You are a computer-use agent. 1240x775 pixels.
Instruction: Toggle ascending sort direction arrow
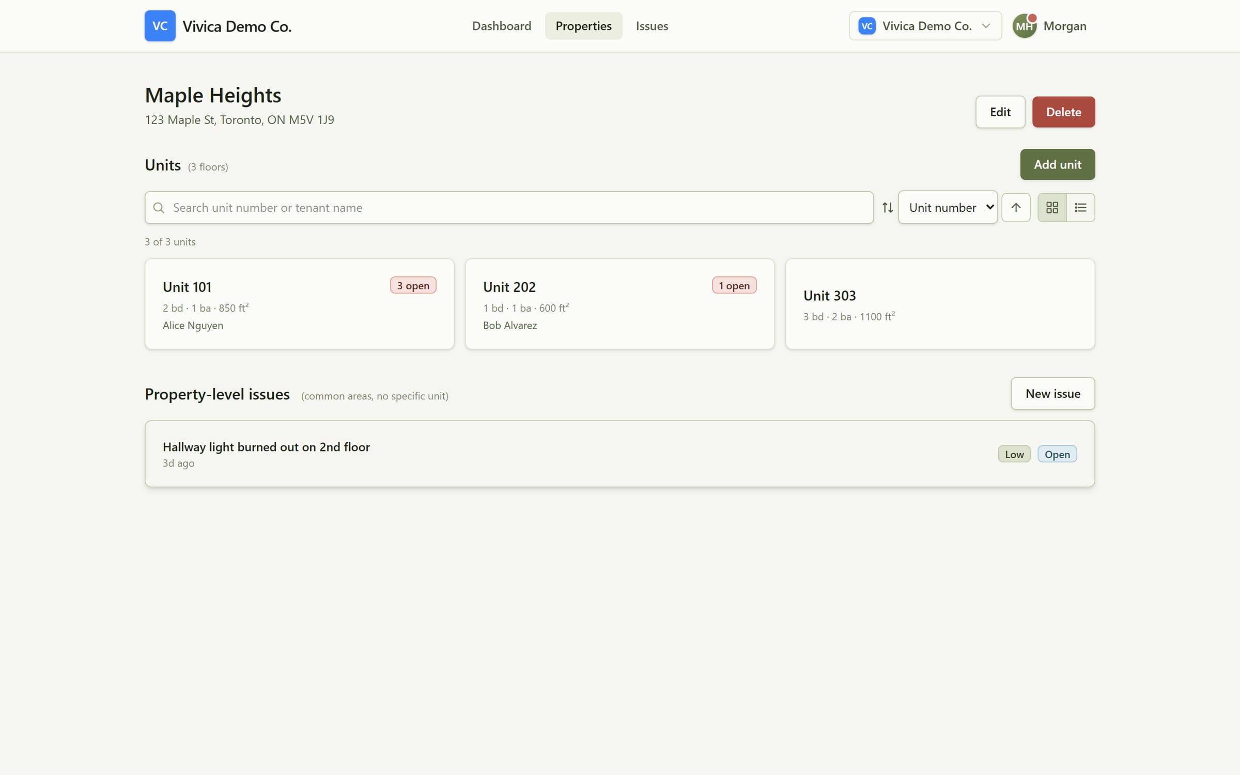pyautogui.click(x=1016, y=208)
